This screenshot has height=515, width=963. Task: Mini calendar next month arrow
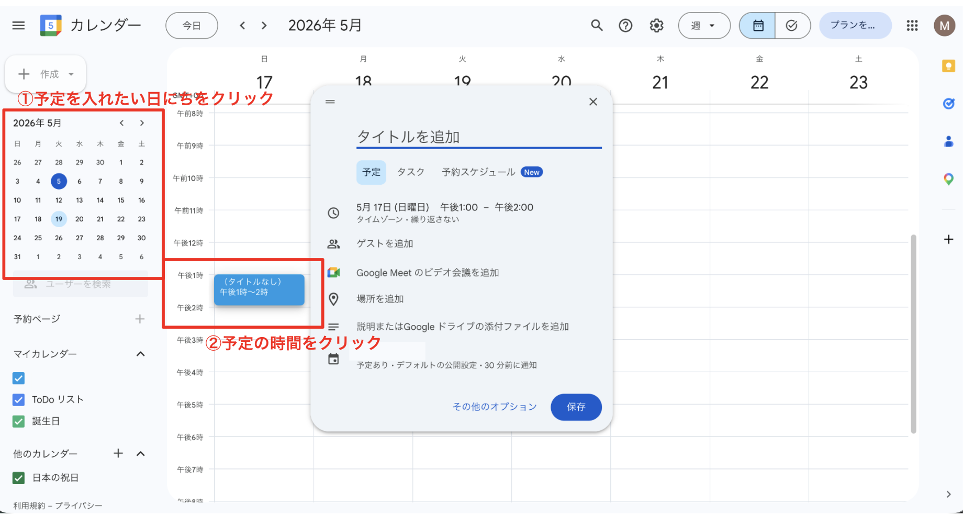pyautogui.click(x=142, y=123)
